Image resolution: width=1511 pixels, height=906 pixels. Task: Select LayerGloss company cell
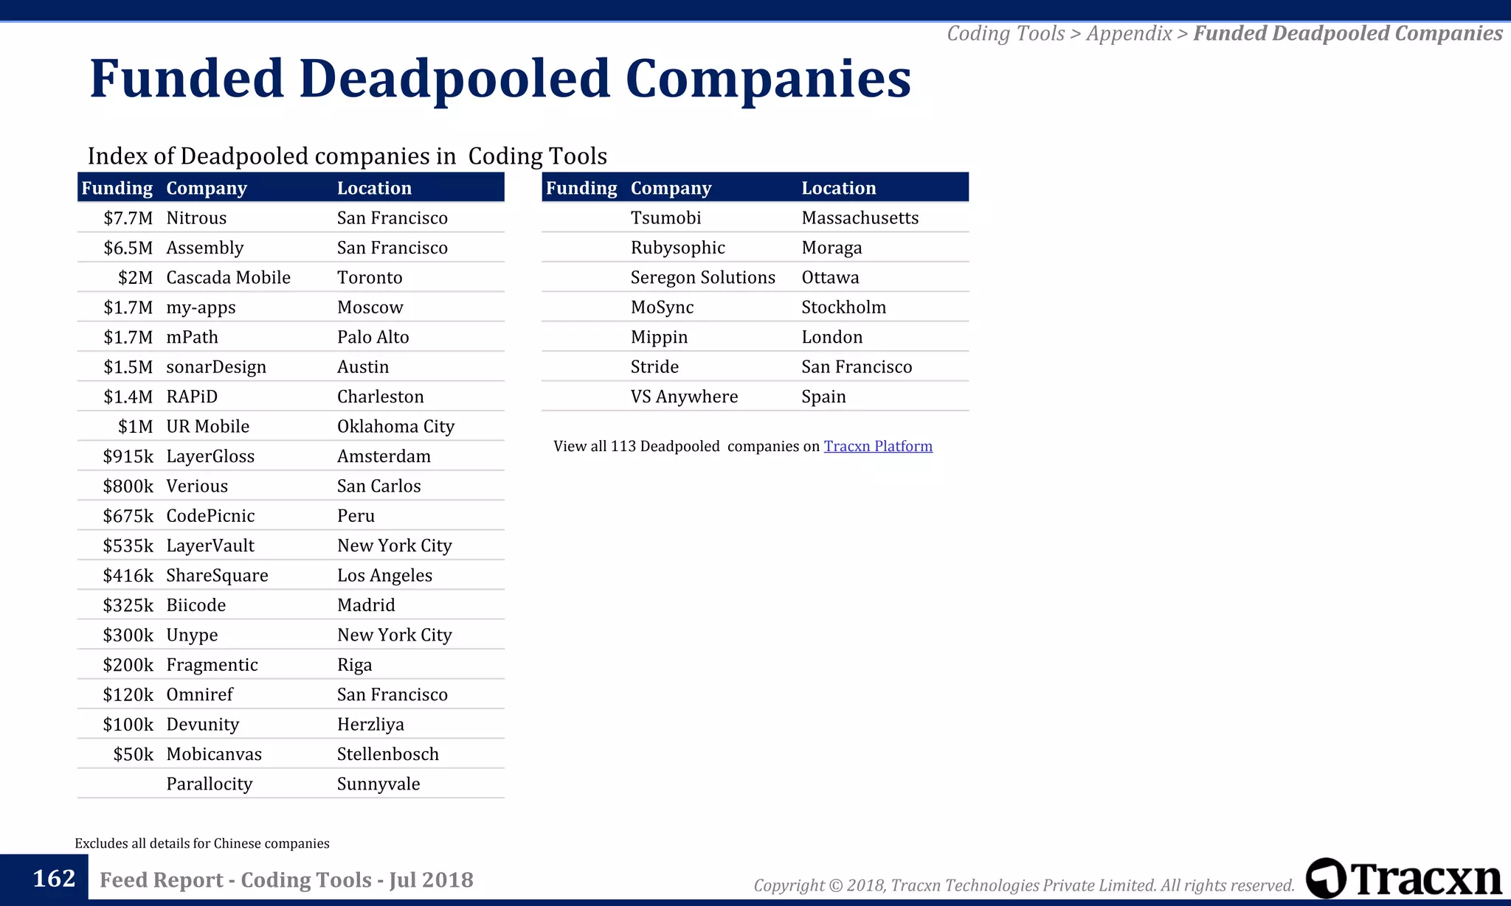(210, 456)
